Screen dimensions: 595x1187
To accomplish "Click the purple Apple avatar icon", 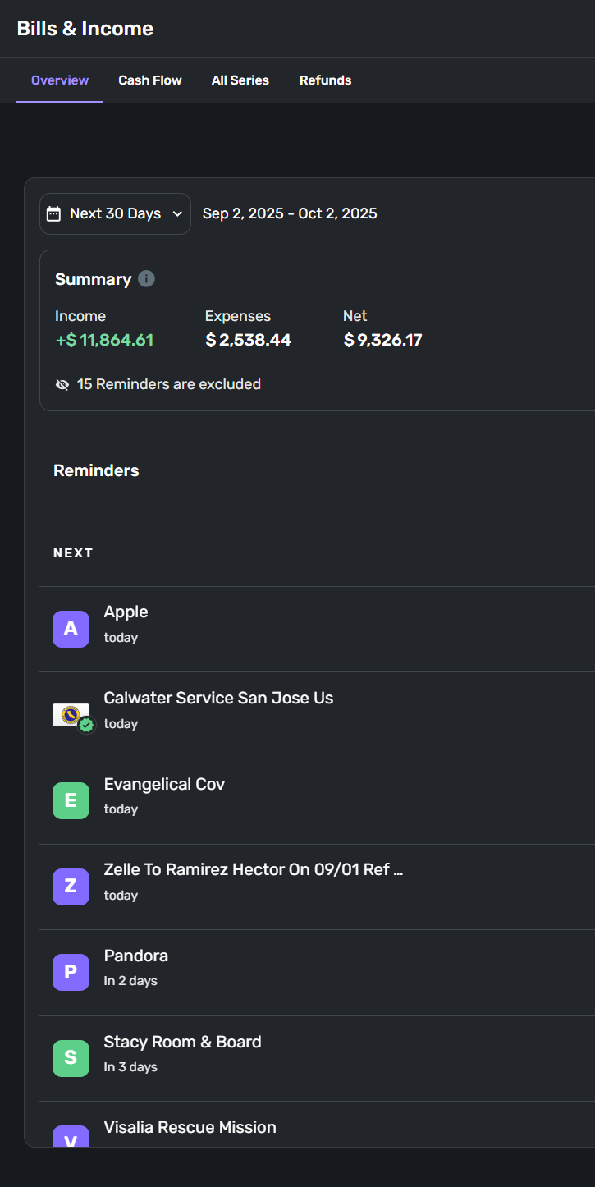I will pyautogui.click(x=71, y=629).
